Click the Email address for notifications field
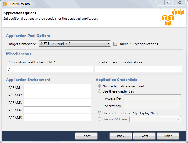188x143 pixels. 139,69
